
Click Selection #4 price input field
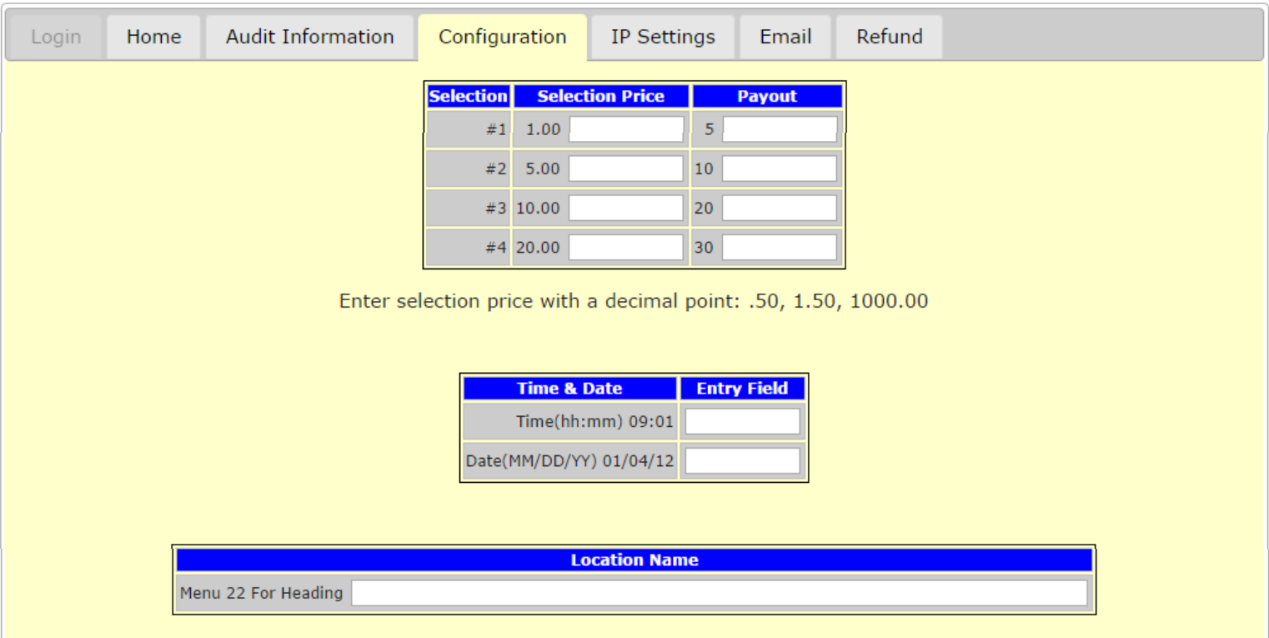(x=625, y=247)
